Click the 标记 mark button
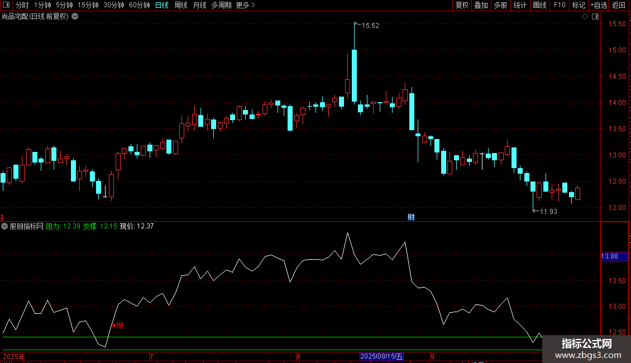The width and height of the screenshot is (631, 363). coord(579,5)
